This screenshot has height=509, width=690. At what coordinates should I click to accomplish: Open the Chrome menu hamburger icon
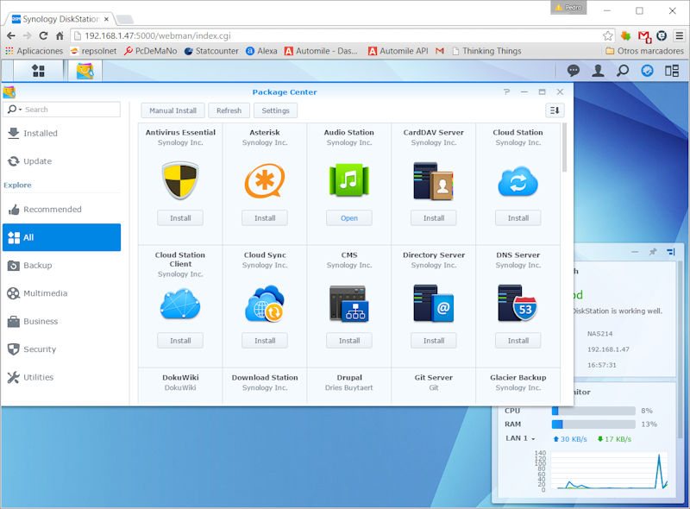tap(680, 35)
